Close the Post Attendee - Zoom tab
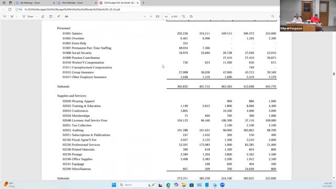This screenshot has height=189, width=336. (96, 3)
